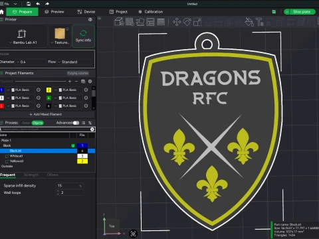319x239 pixels.
Task: Click the Redo arrow icon
Action: click(47, 4)
